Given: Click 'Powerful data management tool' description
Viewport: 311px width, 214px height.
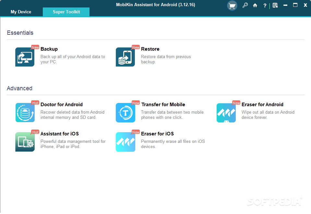Looking at the screenshot, I should pyautogui.click(x=73, y=144).
